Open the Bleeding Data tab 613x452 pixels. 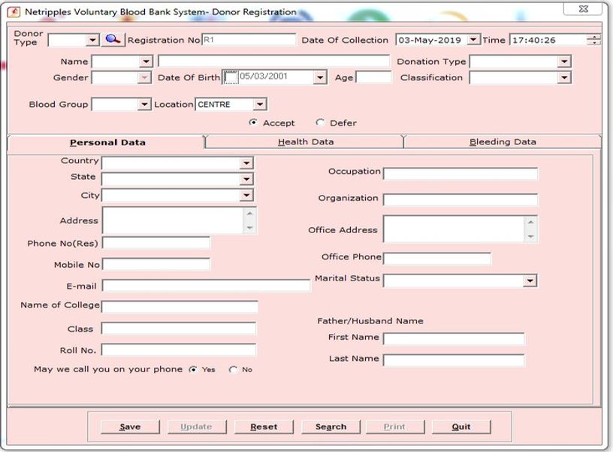point(503,141)
